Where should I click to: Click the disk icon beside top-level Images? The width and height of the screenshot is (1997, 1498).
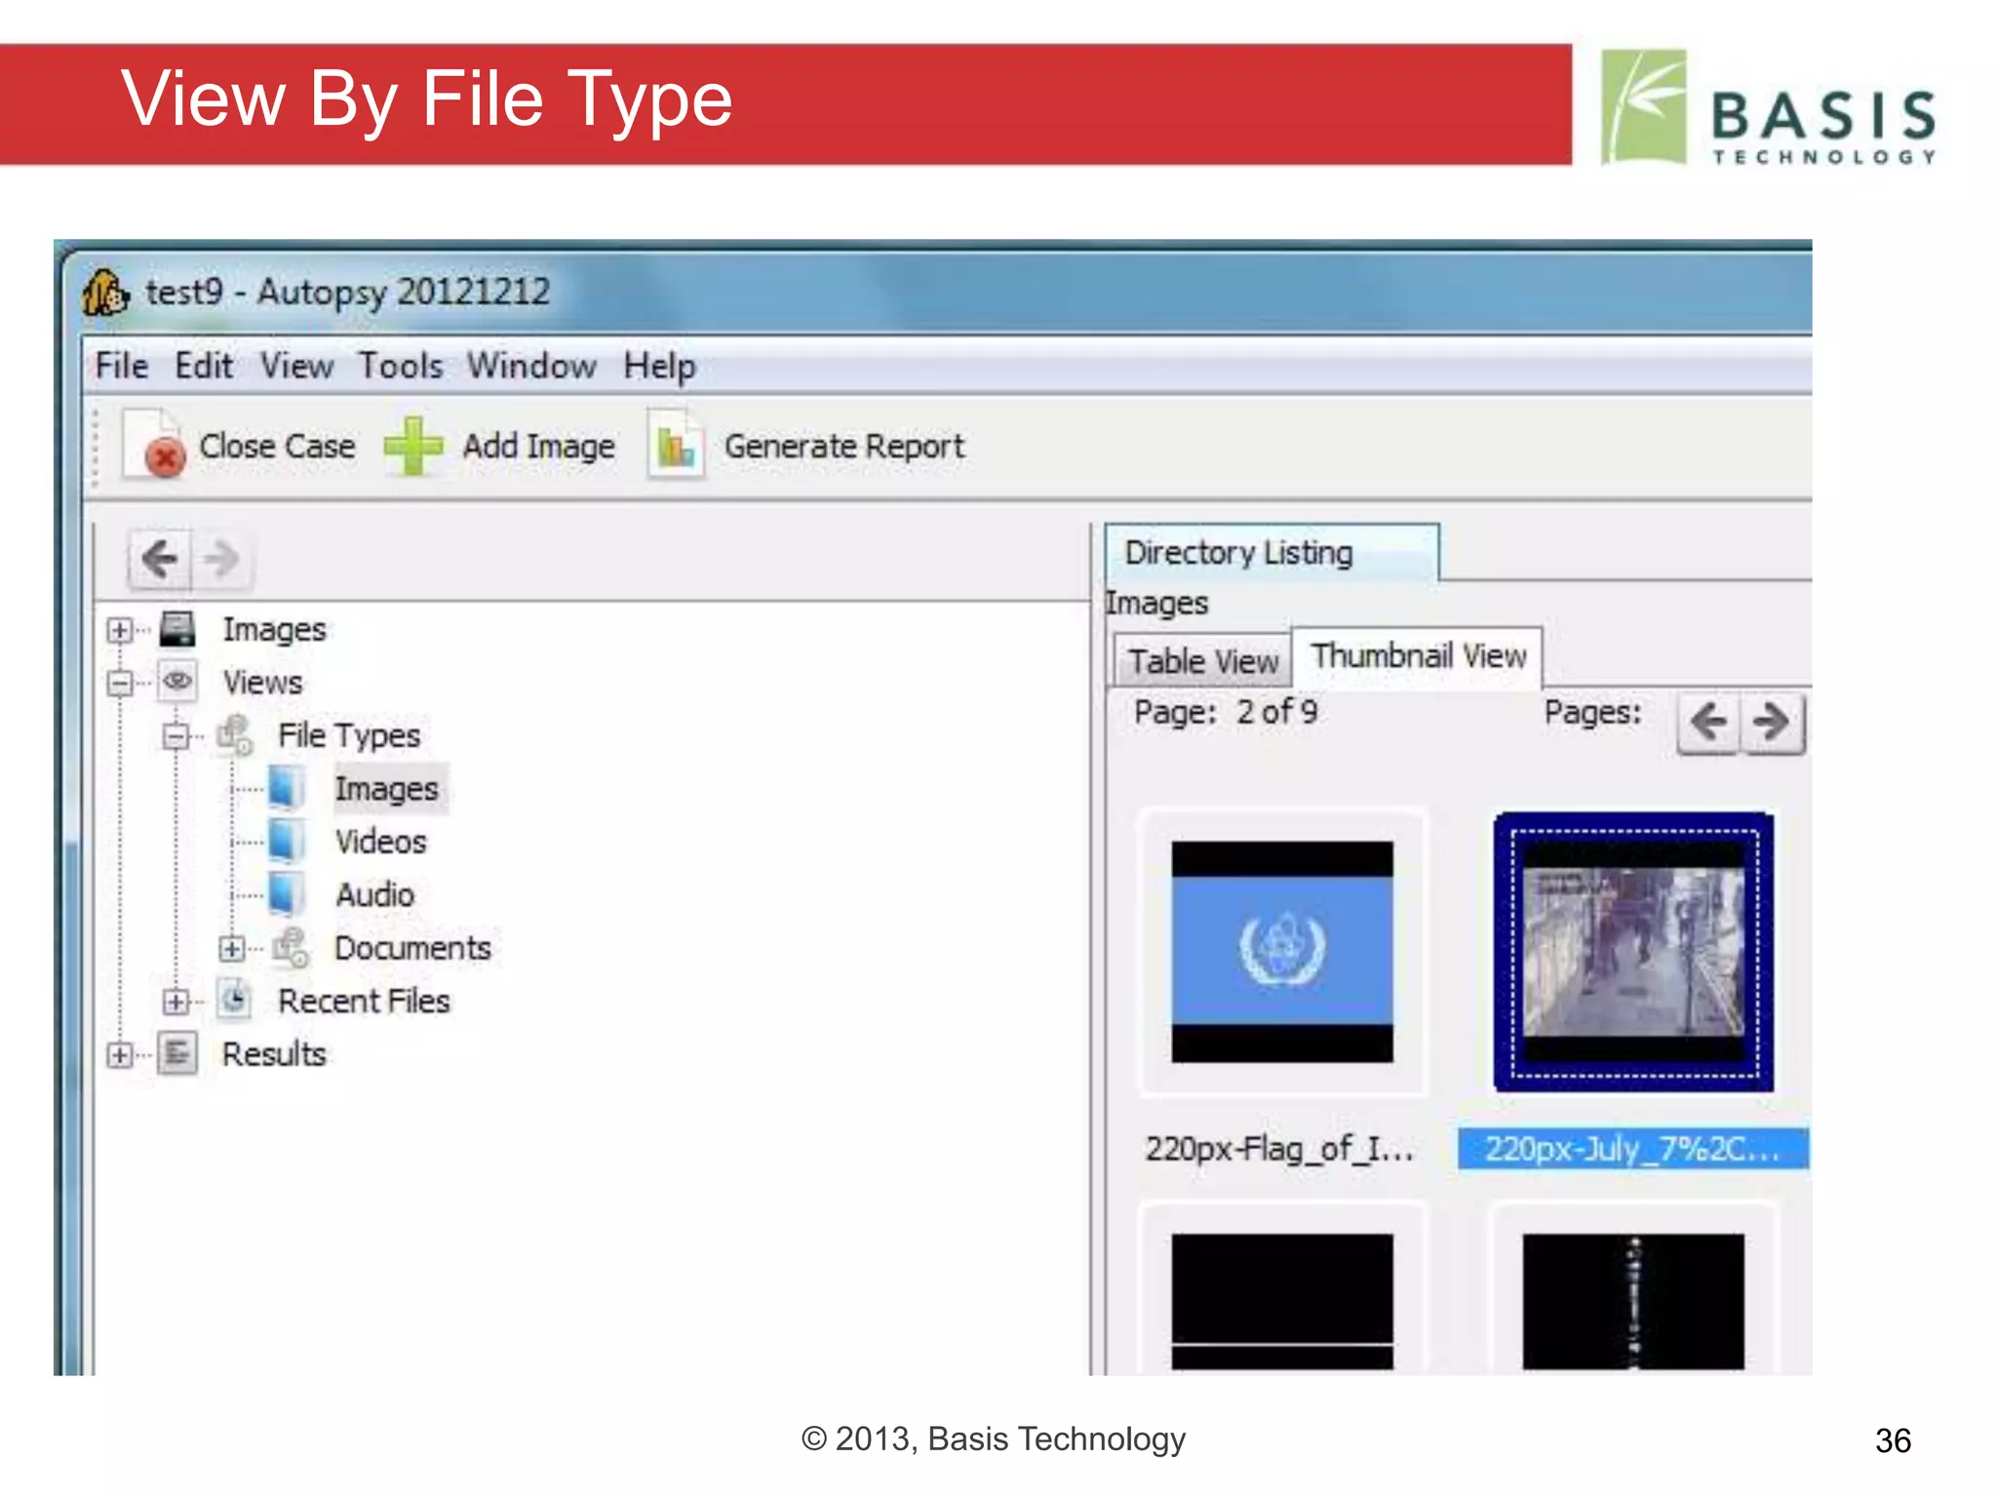(178, 629)
